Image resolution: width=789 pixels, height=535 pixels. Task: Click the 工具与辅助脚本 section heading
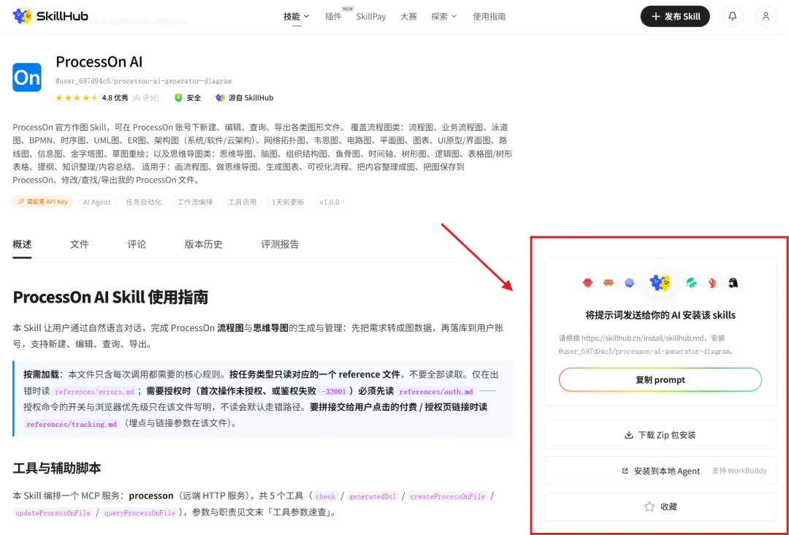point(57,468)
